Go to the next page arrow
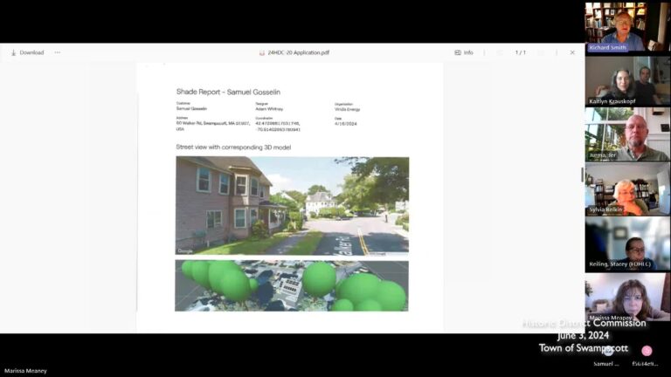Image resolution: width=671 pixels, height=377 pixels. pyautogui.click(x=542, y=52)
